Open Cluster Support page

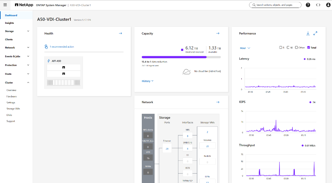(x=11, y=121)
